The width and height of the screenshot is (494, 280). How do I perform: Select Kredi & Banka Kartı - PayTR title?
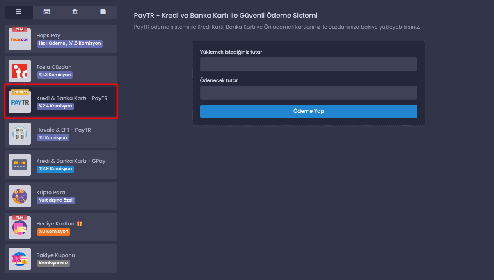(x=72, y=98)
